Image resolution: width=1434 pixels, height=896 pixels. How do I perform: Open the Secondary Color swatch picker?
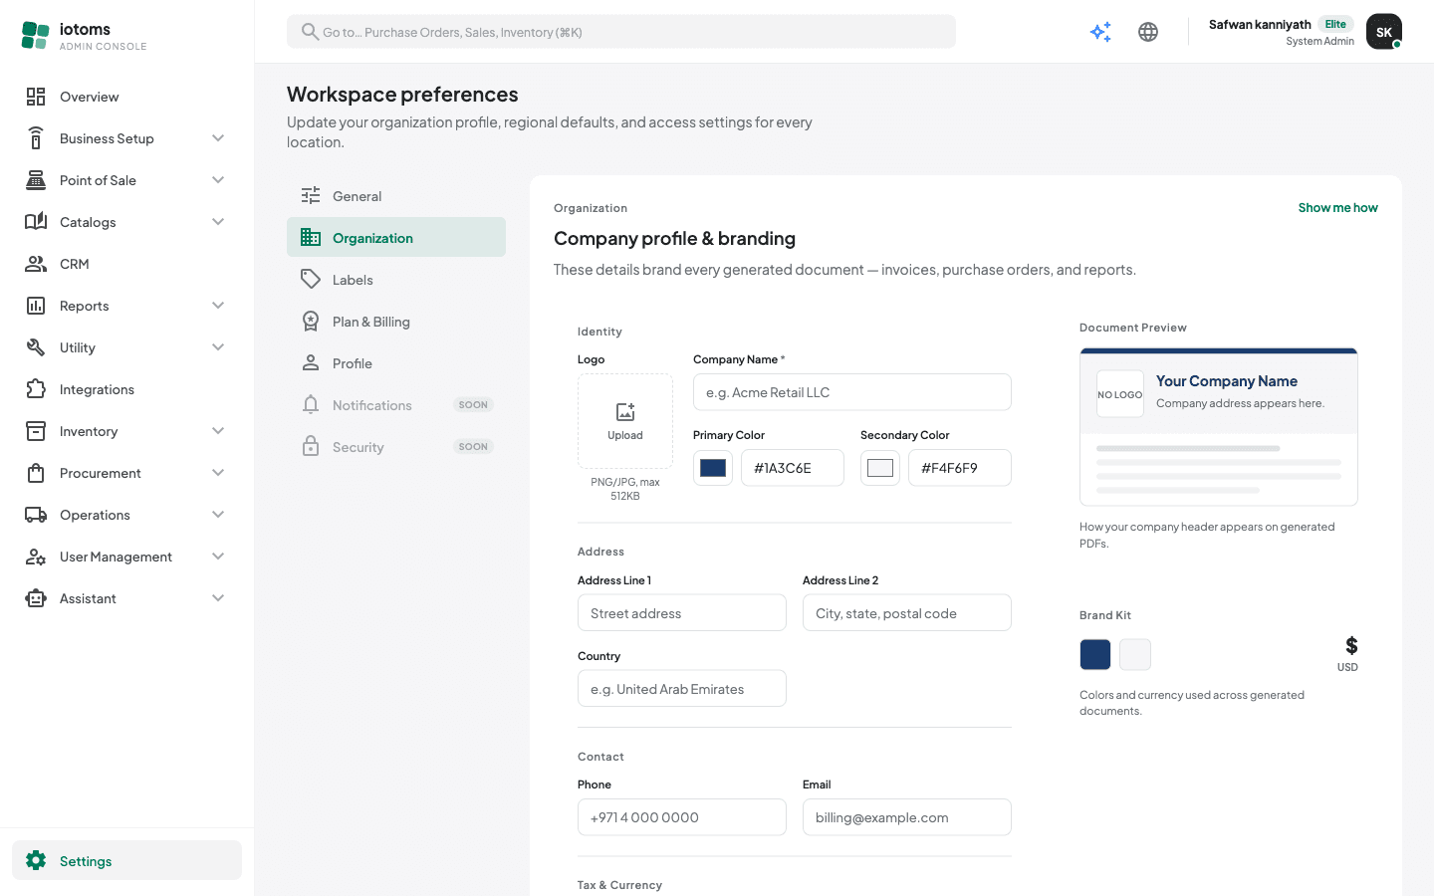coord(880,468)
